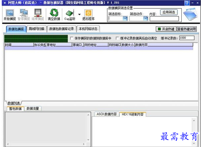The width and height of the screenshot is (201, 147).
Task: Exit via 退出程序 power icon
Action: 88,15
